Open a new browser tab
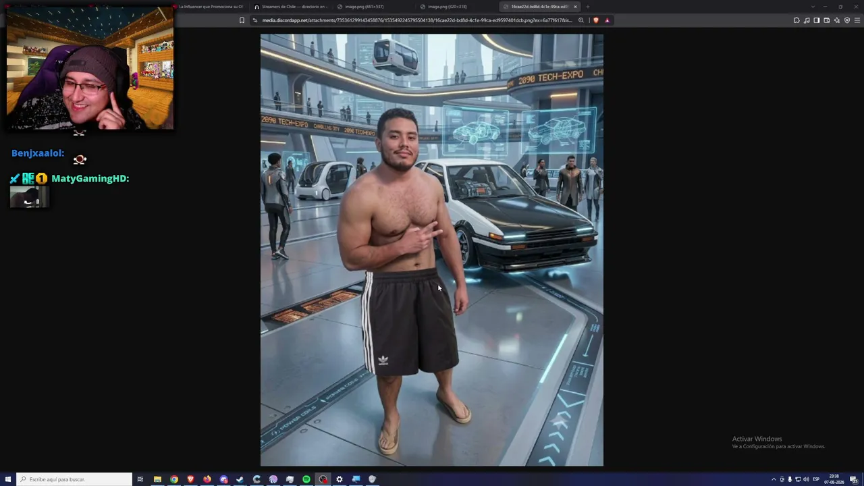The height and width of the screenshot is (486, 864). tap(588, 7)
